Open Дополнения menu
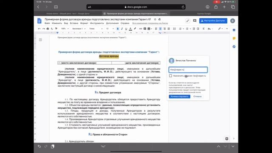The image size is (272, 153). pos(112,23)
